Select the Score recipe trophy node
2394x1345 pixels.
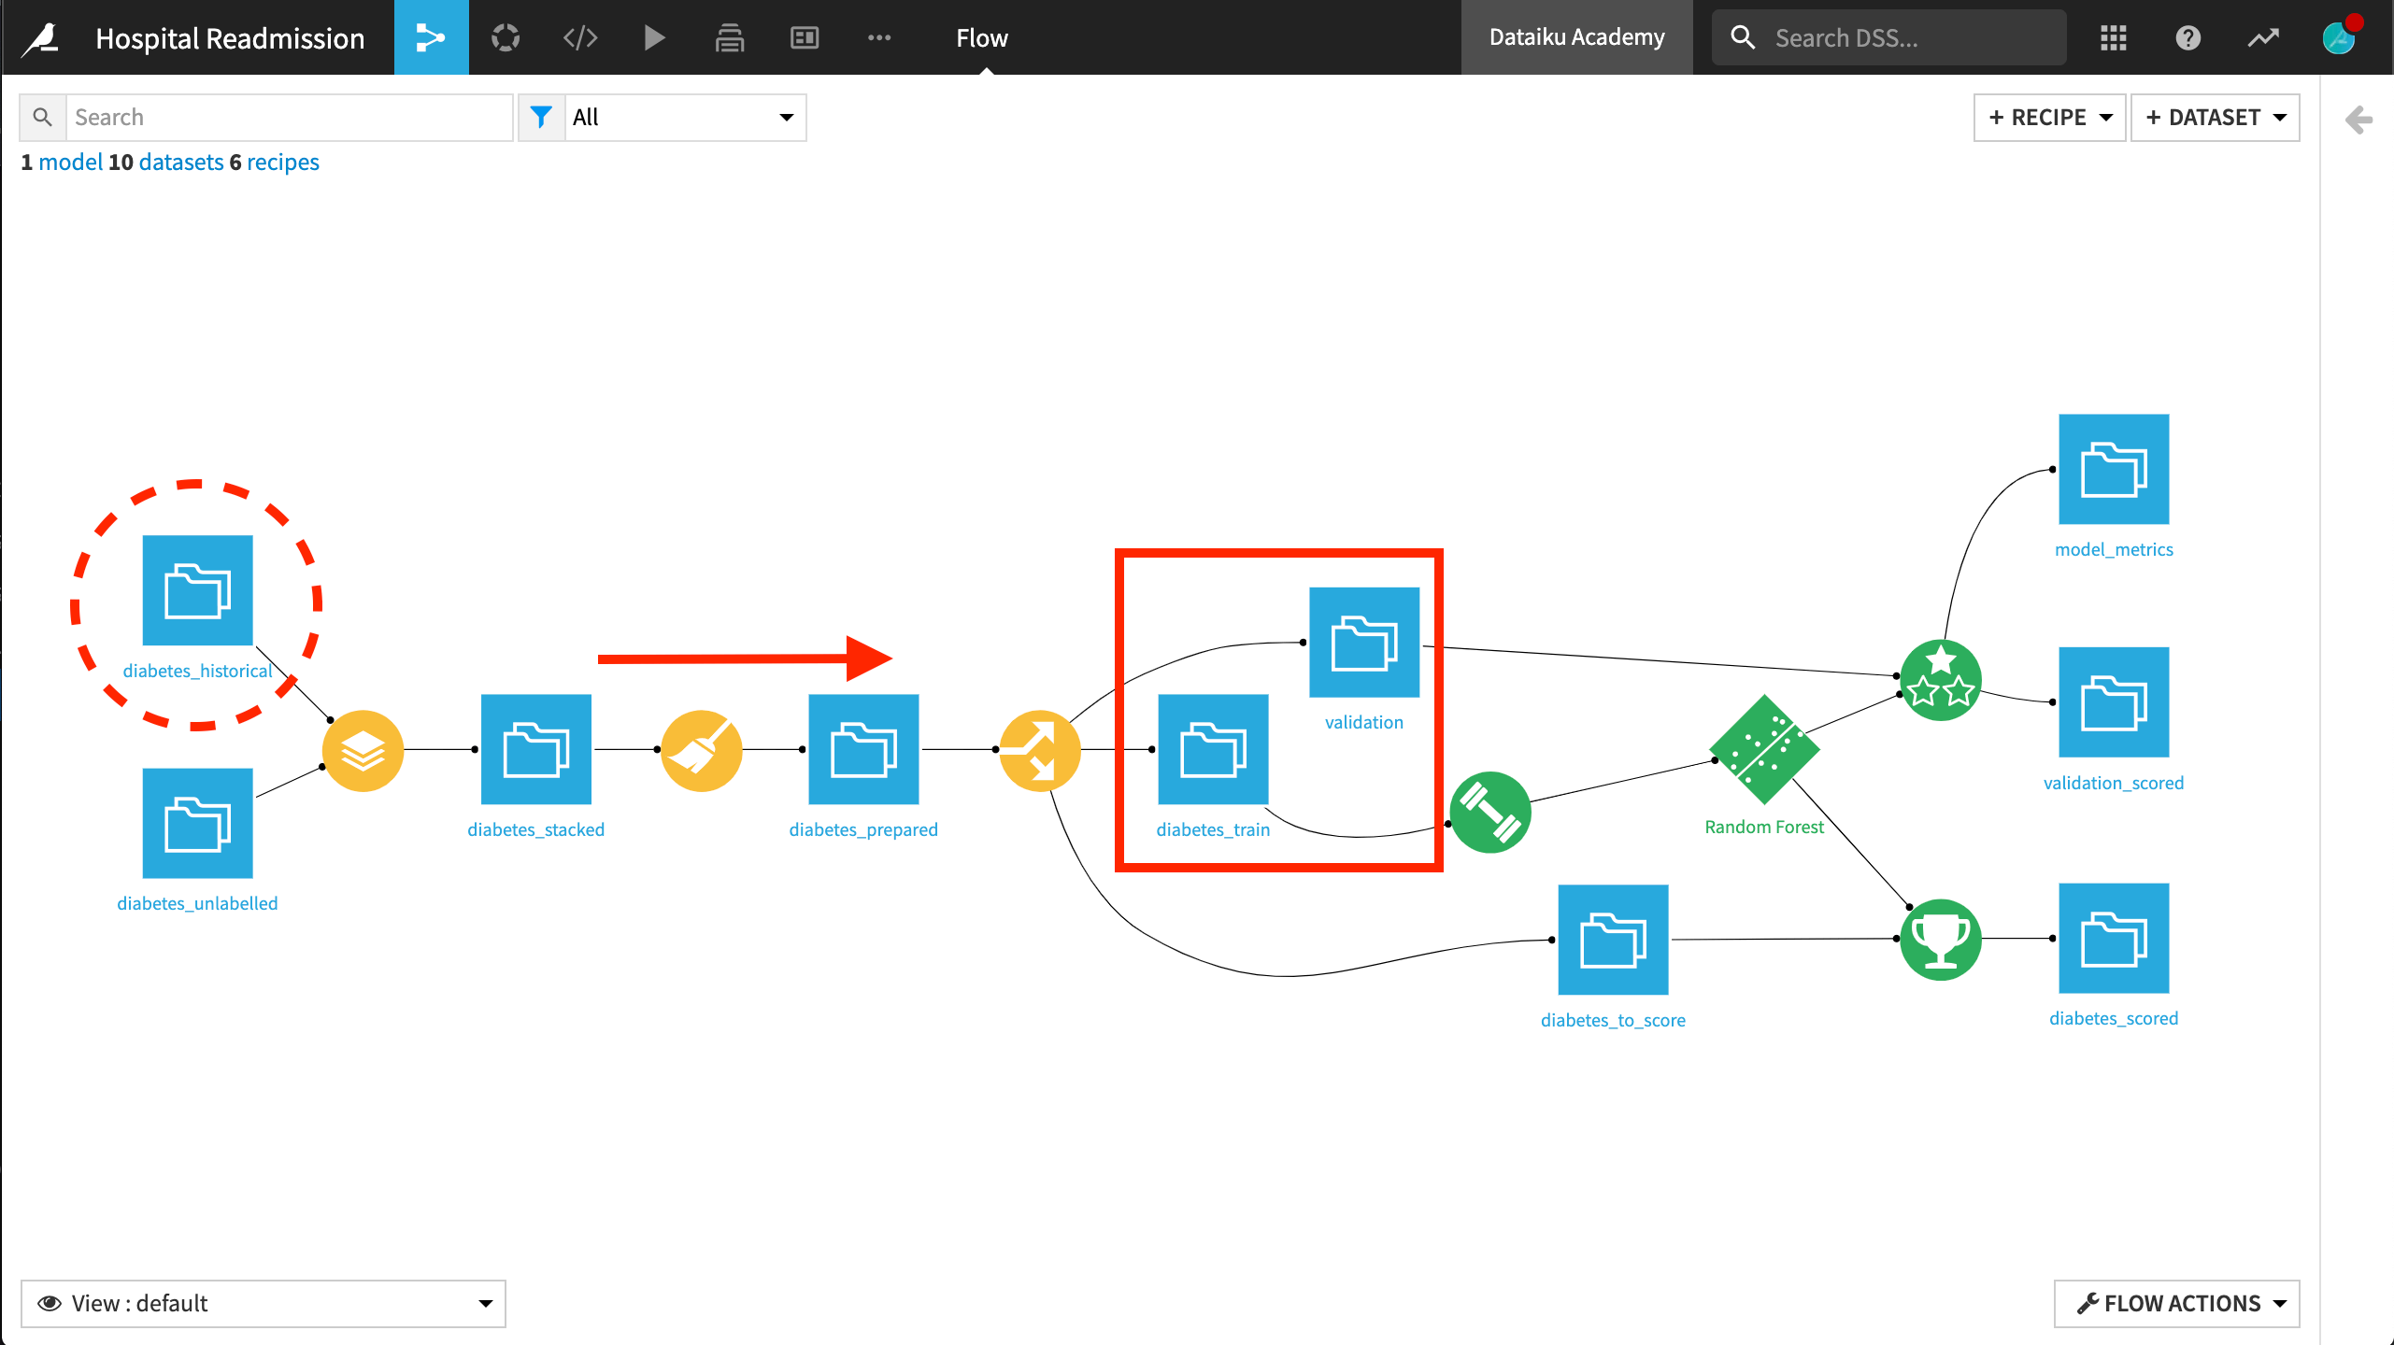coord(1941,940)
